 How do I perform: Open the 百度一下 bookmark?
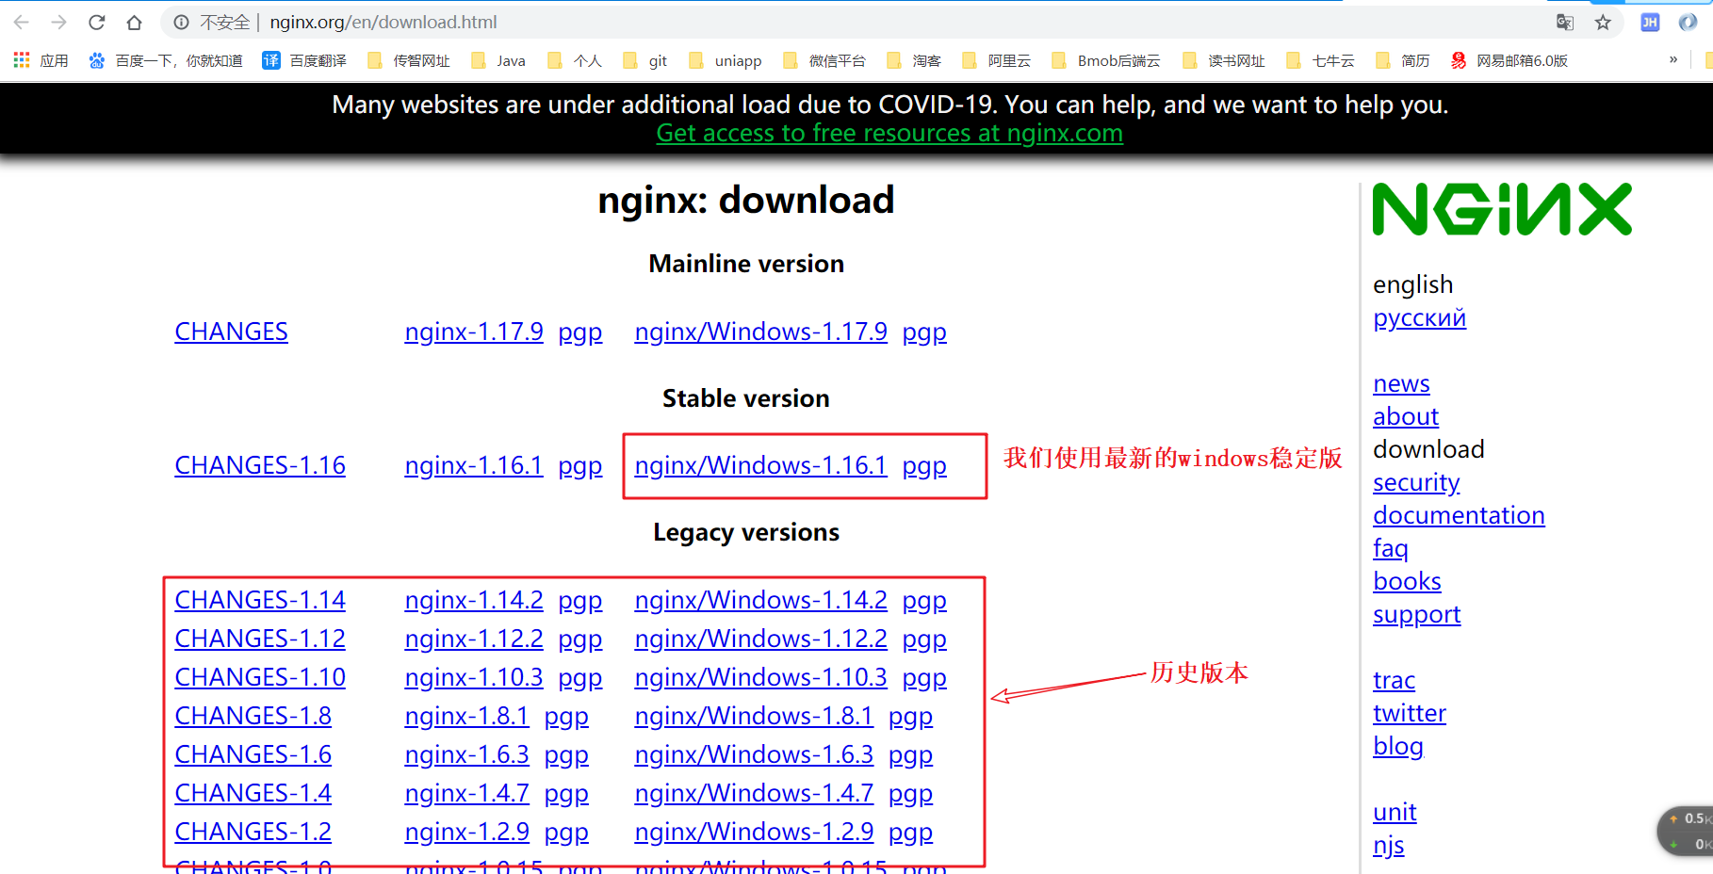166,60
